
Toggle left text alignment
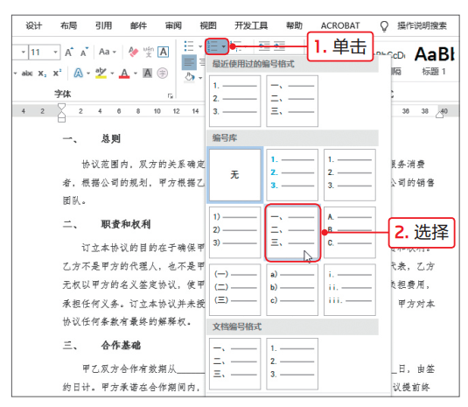(x=189, y=62)
